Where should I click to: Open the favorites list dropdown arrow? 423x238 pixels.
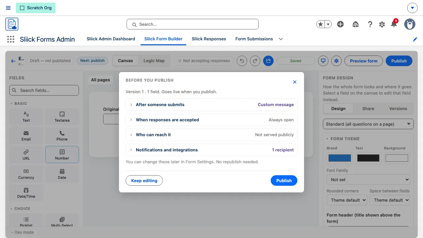coord(328,24)
